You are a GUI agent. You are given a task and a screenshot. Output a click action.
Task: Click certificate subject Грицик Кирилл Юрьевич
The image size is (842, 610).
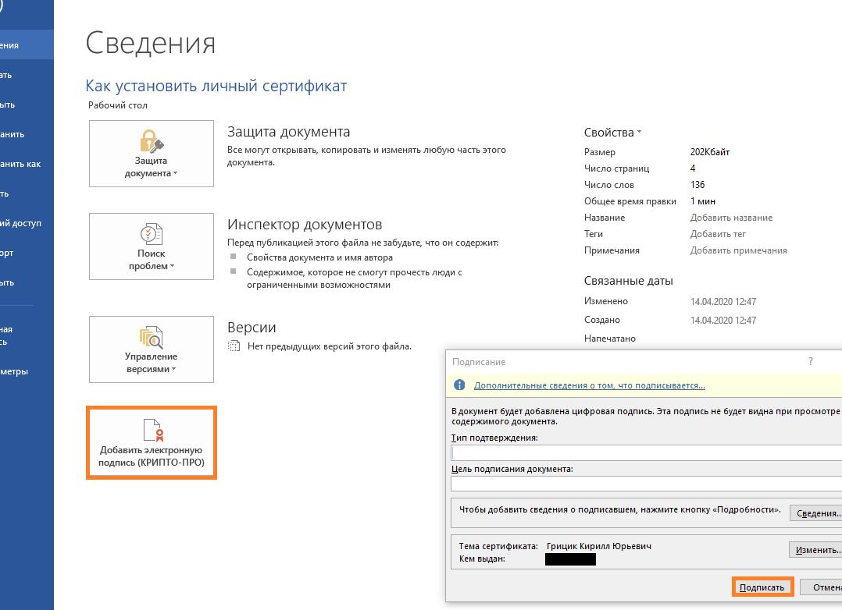(x=599, y=546)
